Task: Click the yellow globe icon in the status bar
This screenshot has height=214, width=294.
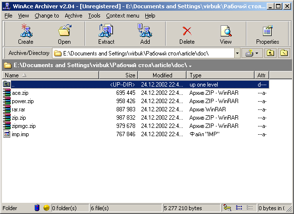Action: pyautogui.click(x=46, y=208)
